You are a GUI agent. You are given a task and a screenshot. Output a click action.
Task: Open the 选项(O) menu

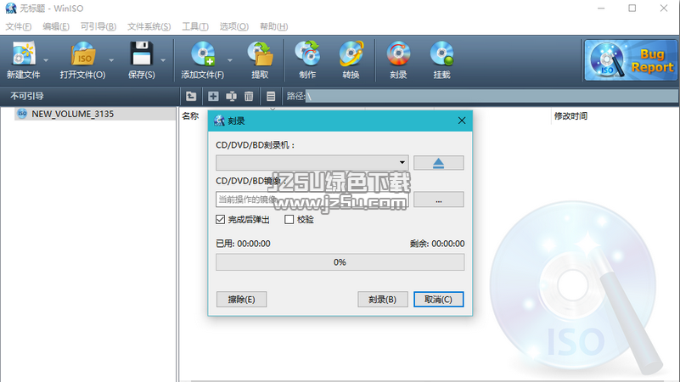pos(234,26)
